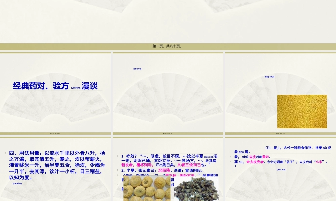Select the title '经典药对、验方漫谈'

(55, 86)
